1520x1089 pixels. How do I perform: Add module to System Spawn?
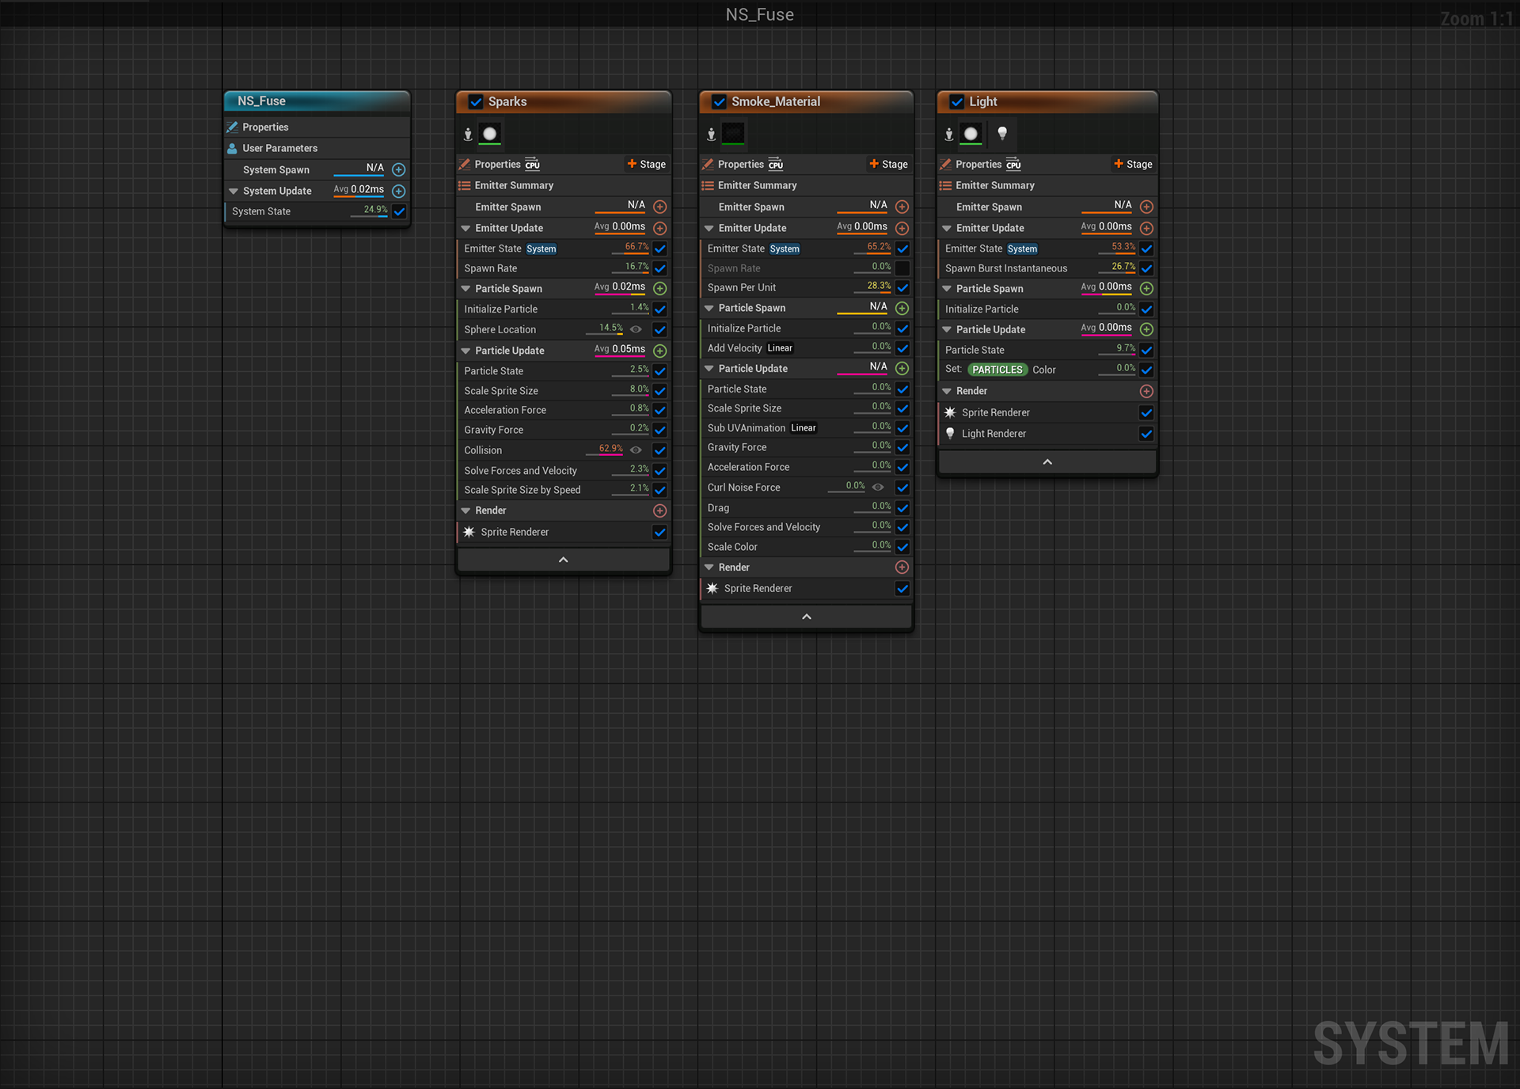point(399,169)
